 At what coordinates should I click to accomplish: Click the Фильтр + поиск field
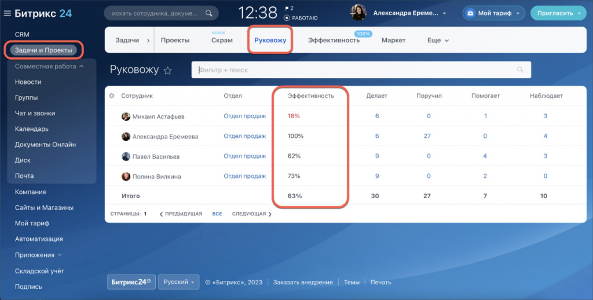click(x=361, y=69)
